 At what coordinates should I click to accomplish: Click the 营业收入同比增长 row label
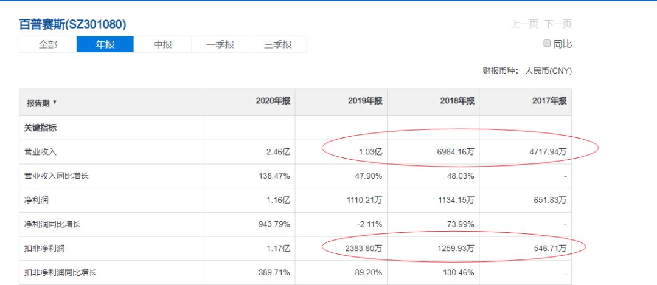57,176
